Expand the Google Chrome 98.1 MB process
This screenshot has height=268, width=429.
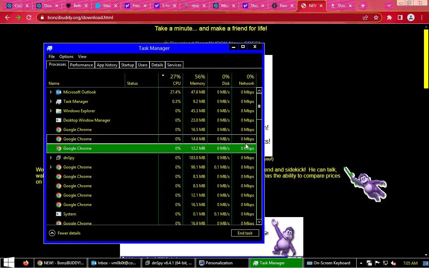pos(51,167)
